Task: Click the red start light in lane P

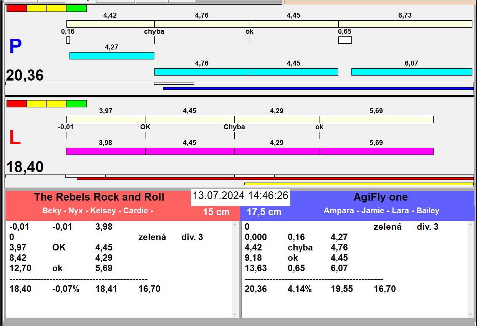Action: (x=17, y=8)
